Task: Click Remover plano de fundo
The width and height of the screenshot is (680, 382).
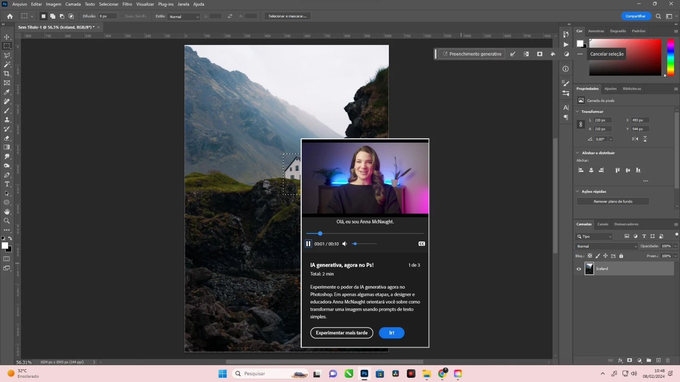Action: (x=613, y=202)
